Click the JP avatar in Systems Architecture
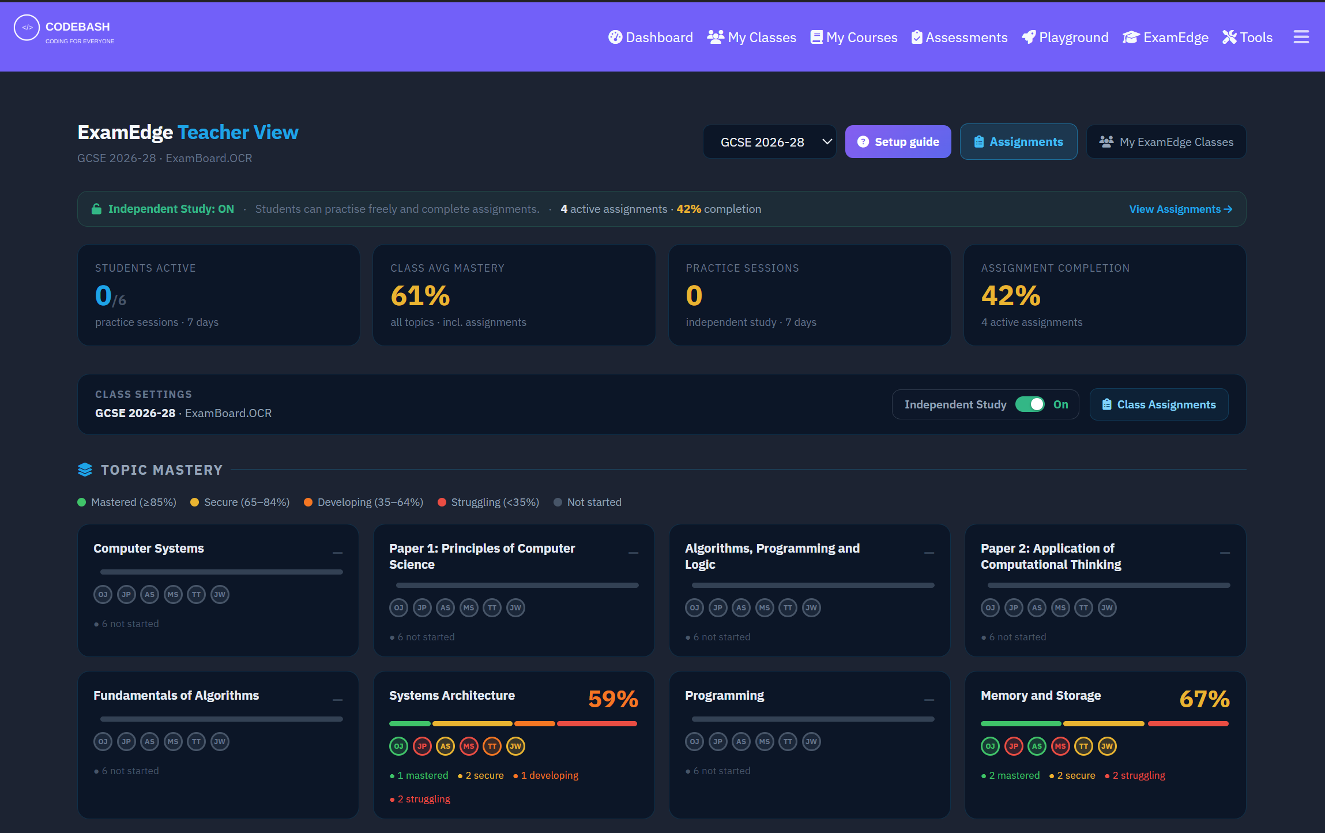This screenshot has height=833, width=1325. (422, 746)
